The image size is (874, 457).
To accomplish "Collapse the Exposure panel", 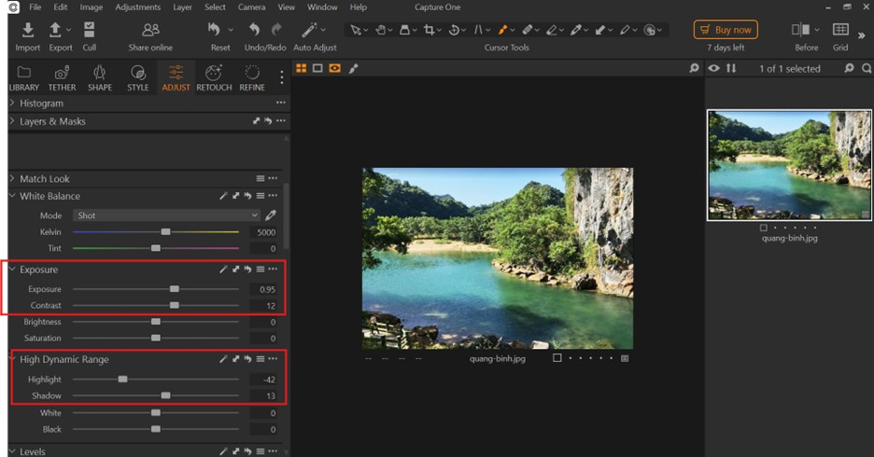I will pyautogui.click(x=12, y=270).
